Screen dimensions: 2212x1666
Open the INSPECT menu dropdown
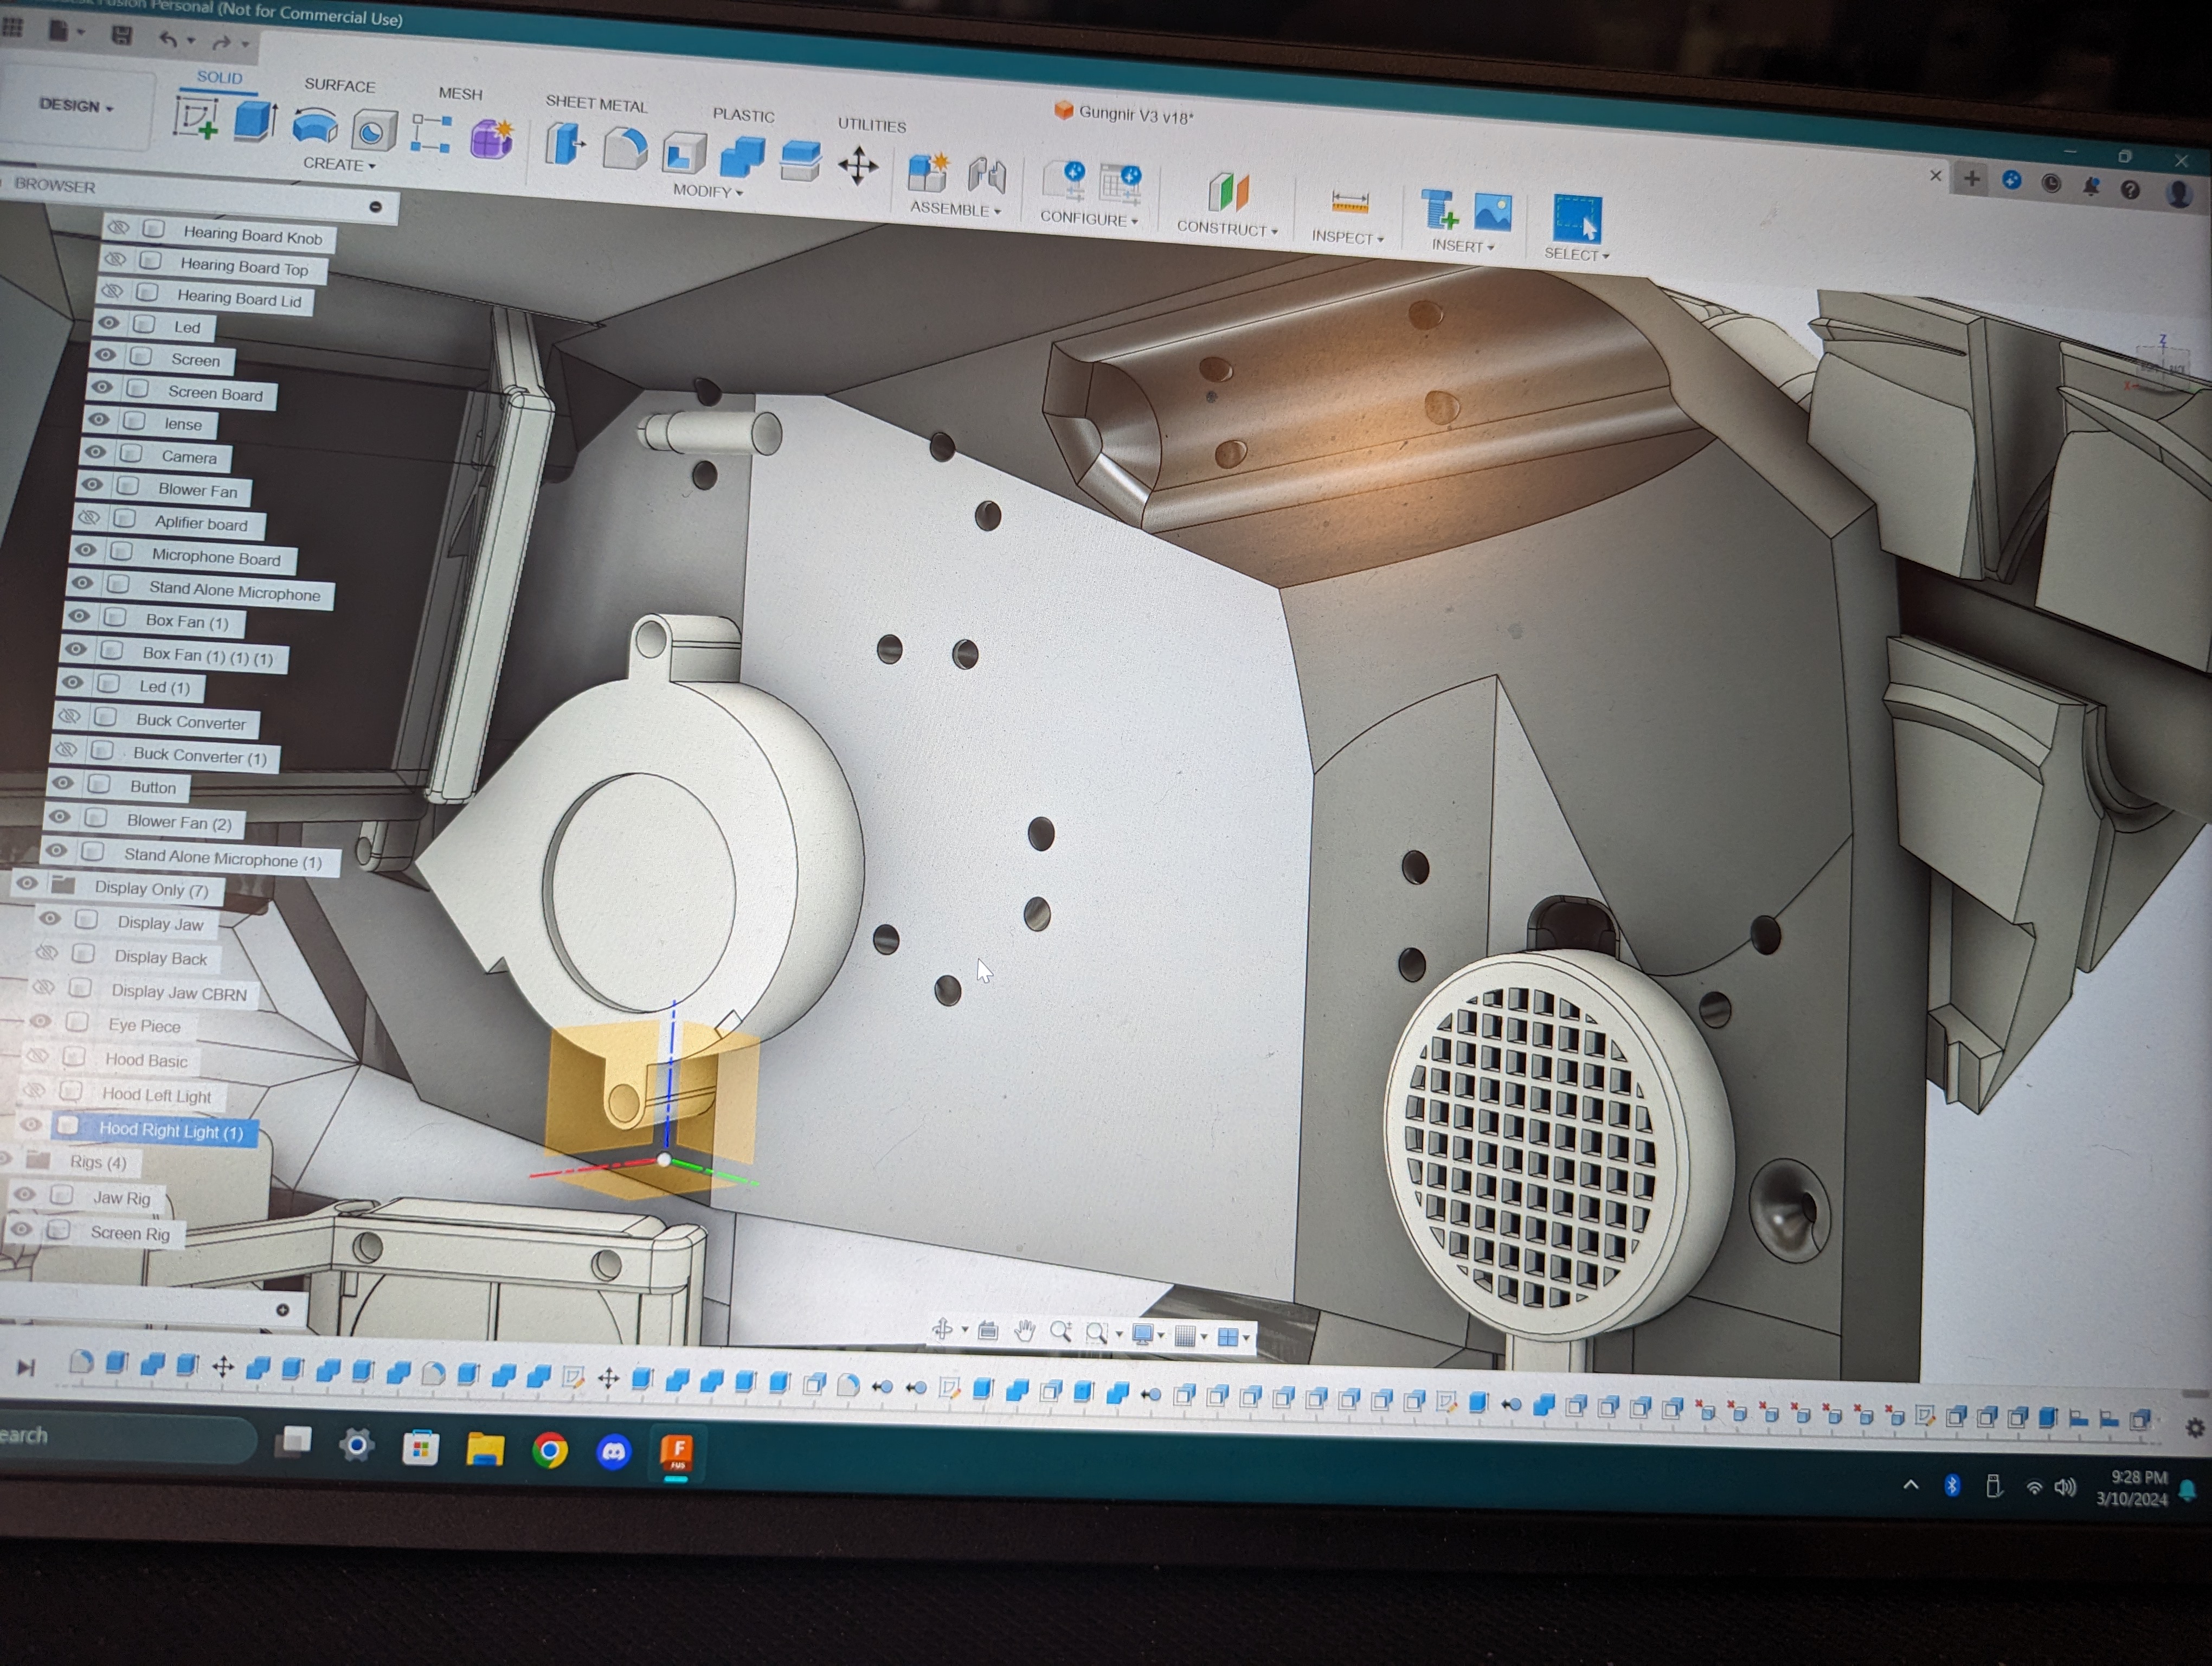[1348, 237]
